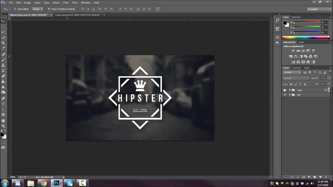
Task: Enable the Auto-Select checkbox
Action: [15, 9]
